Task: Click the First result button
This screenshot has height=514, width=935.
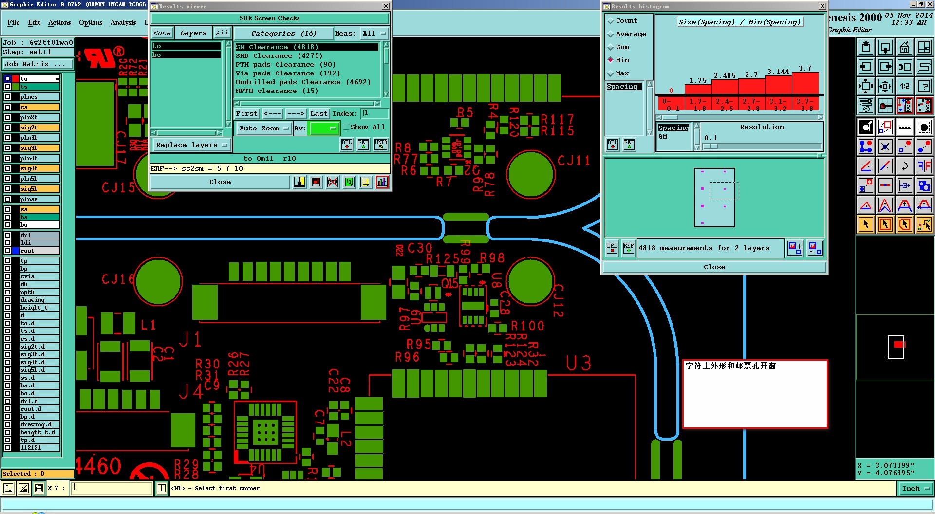Action: click(x=247, y=114)
